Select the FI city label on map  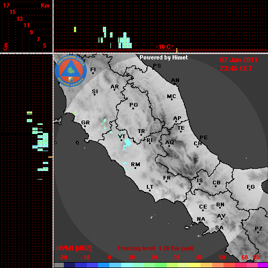93,69
